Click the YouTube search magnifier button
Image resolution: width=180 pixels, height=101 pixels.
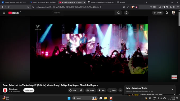(118, 13)
